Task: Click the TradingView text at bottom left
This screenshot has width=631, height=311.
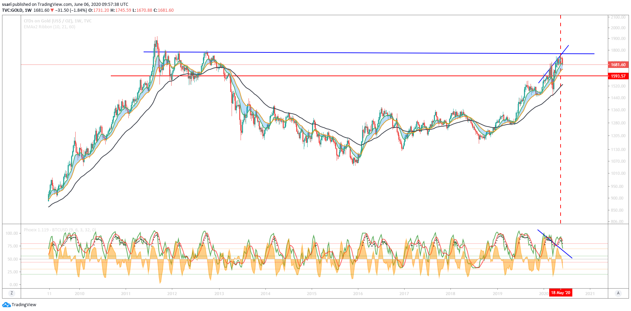Action: (x=24, y=305)
